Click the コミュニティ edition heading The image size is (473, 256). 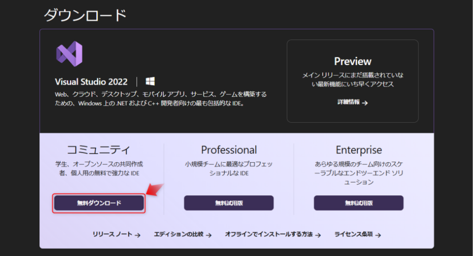(99, 150)
